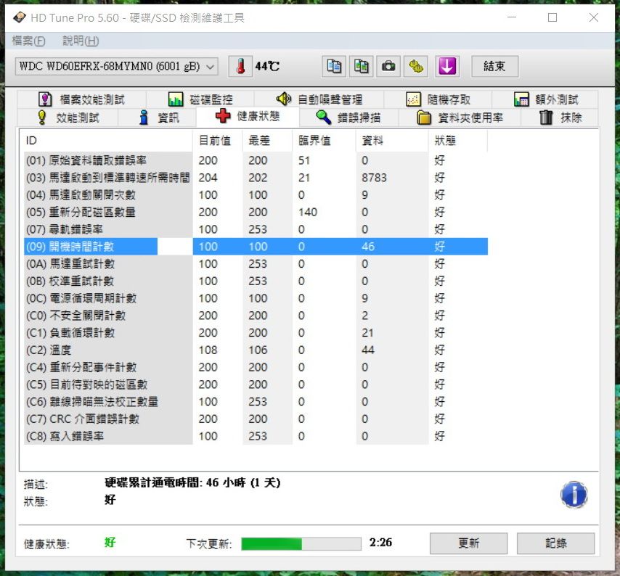
Task: Click the 臨界值 column header
Action: [x=325, y=141]
